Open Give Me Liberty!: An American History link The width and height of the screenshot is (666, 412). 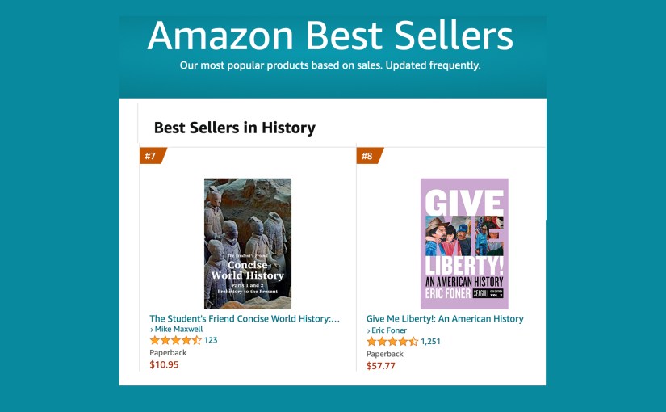(x=445, y=319)
